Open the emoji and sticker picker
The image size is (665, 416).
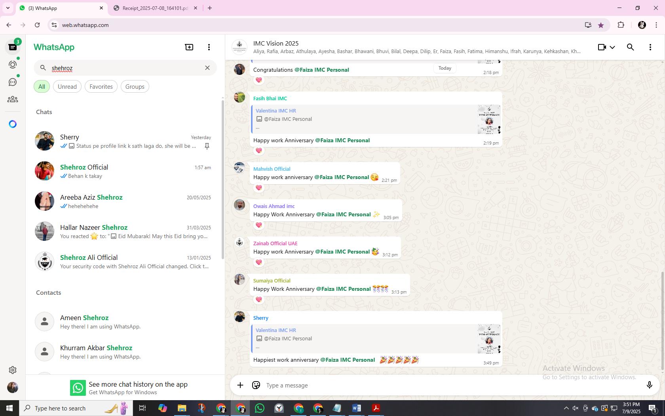tap(256, 385)
